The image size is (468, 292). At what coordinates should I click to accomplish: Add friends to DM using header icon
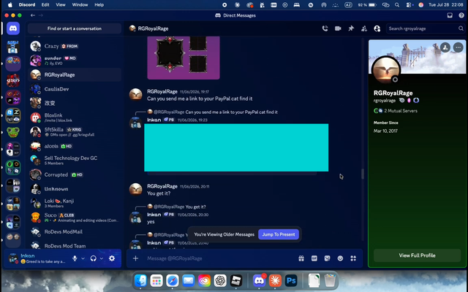(364, 28)
